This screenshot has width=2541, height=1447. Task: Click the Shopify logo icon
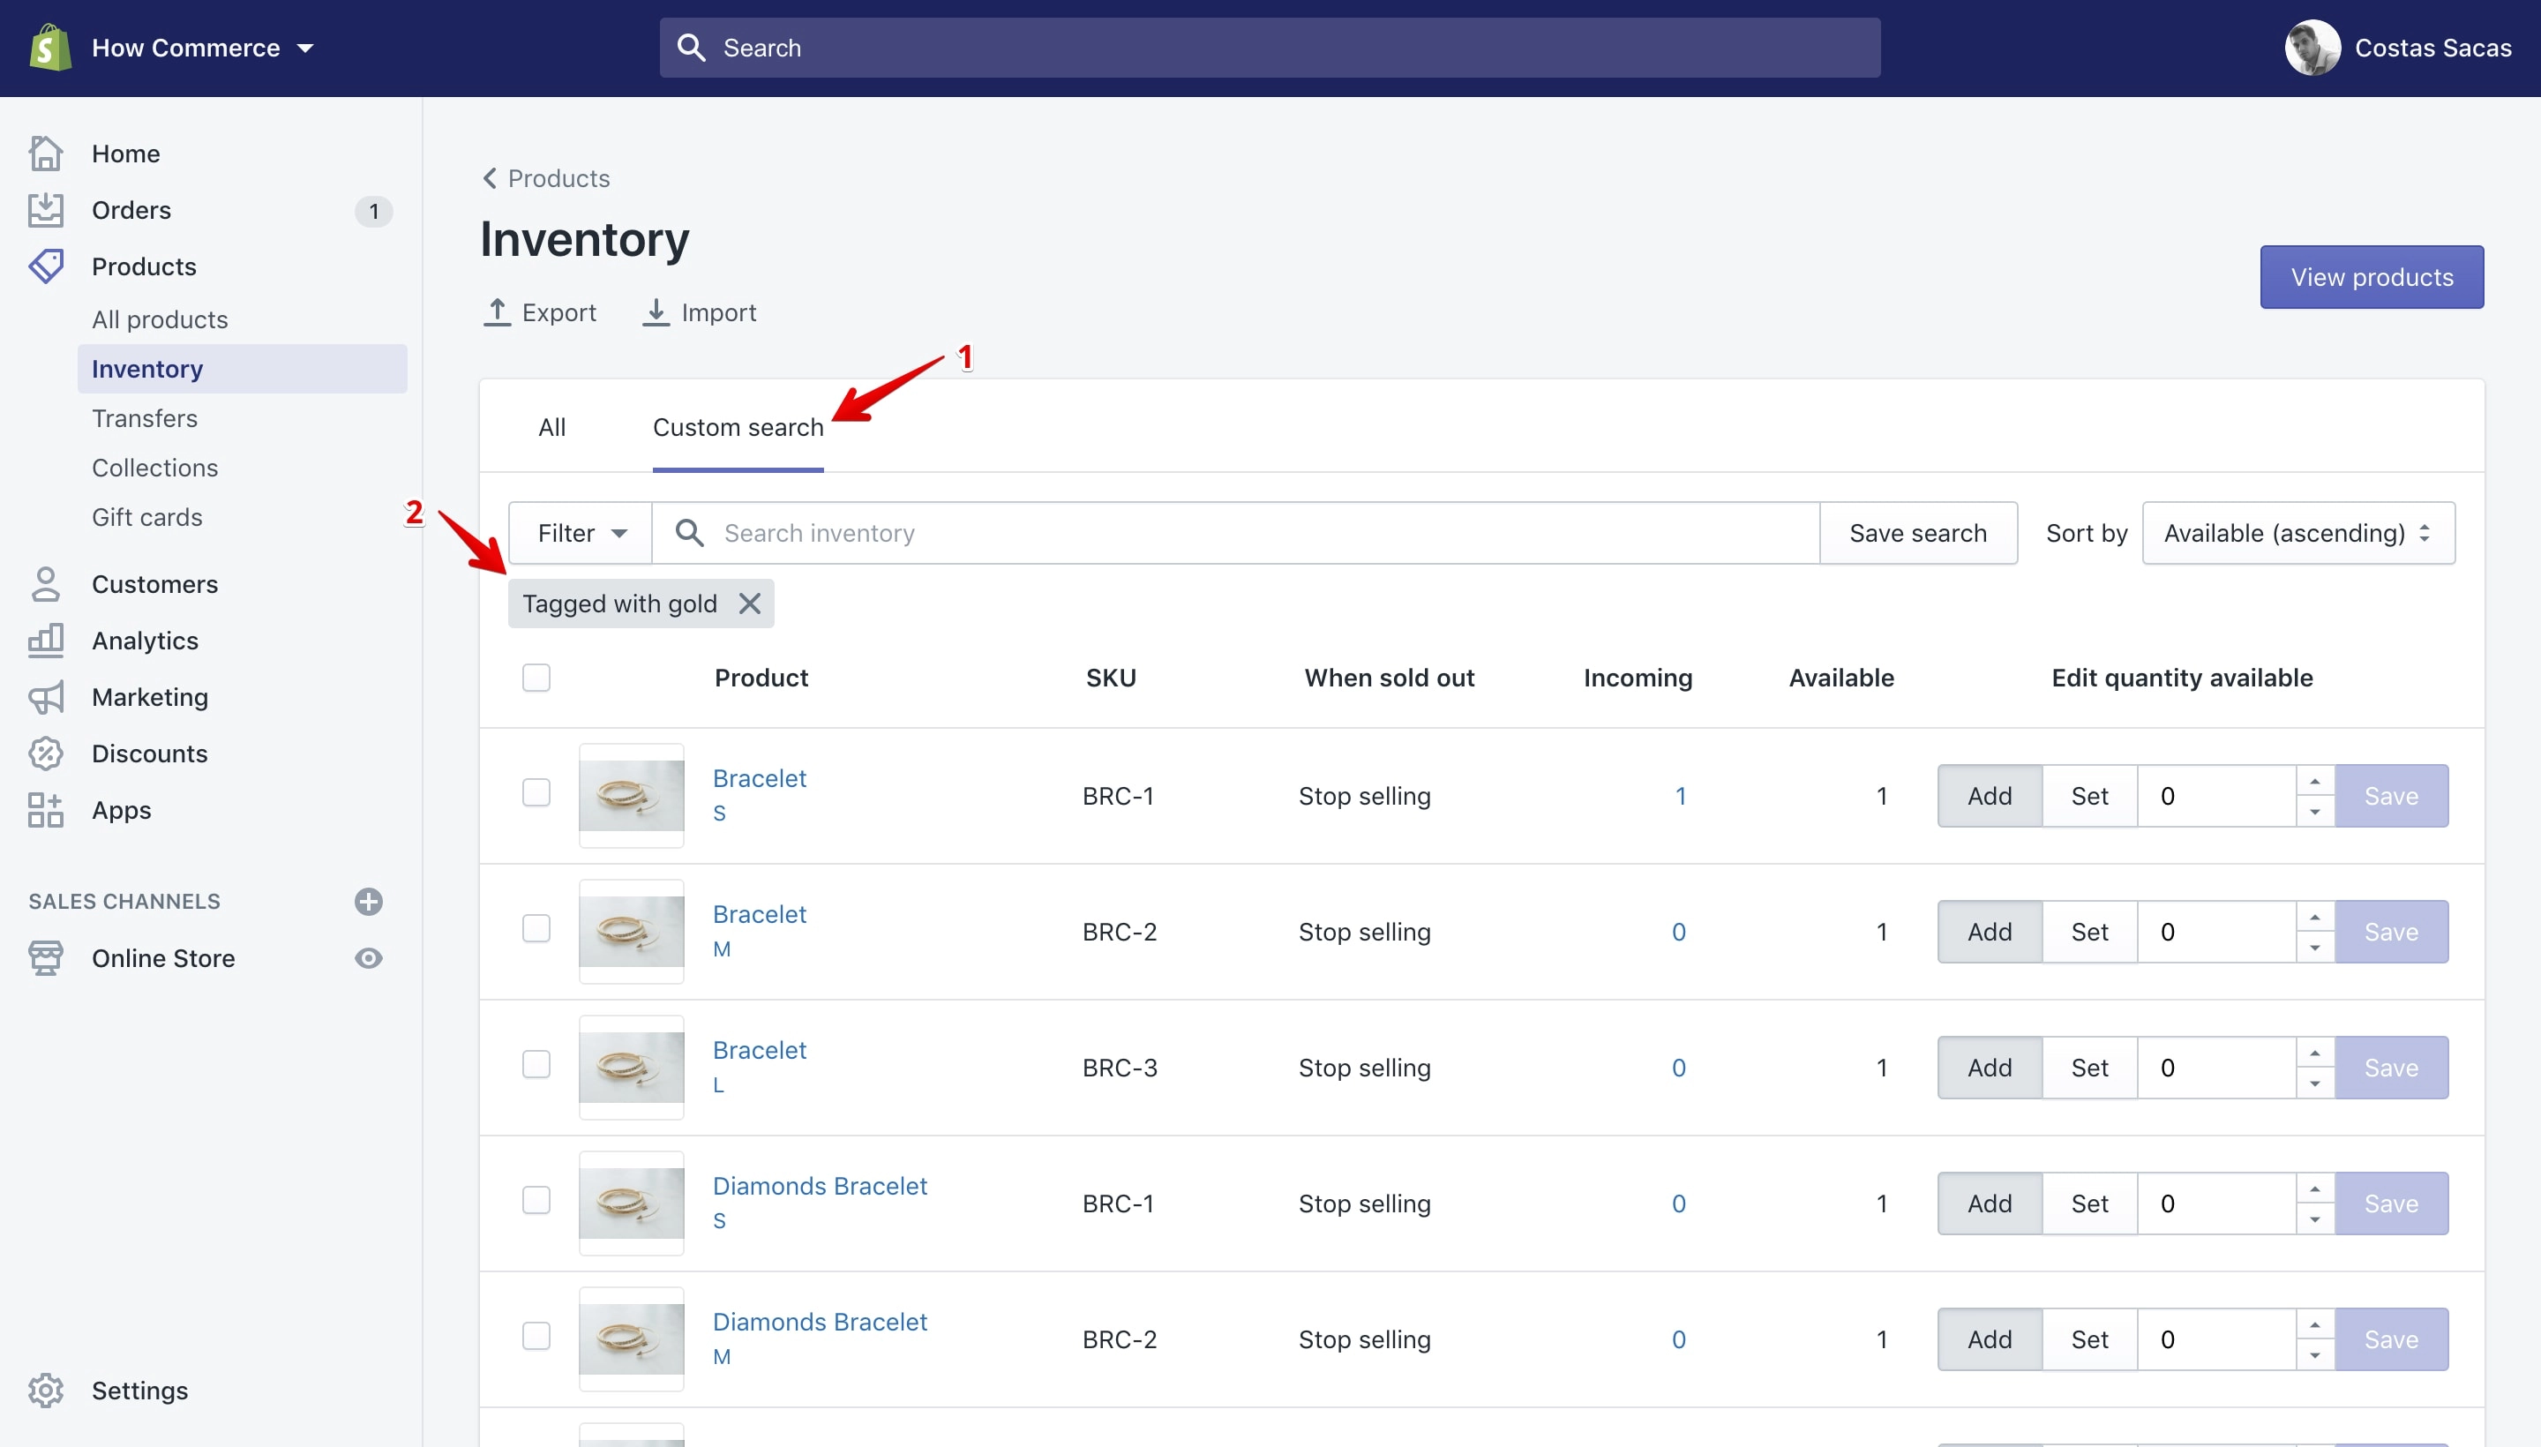click(49, 48)
